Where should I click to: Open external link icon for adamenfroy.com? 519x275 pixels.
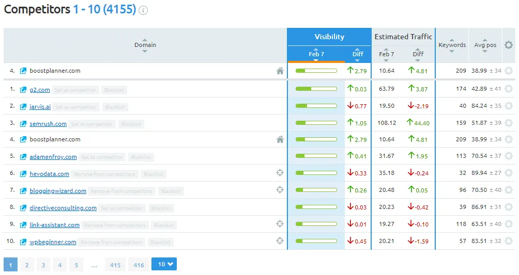click(23, 157)
